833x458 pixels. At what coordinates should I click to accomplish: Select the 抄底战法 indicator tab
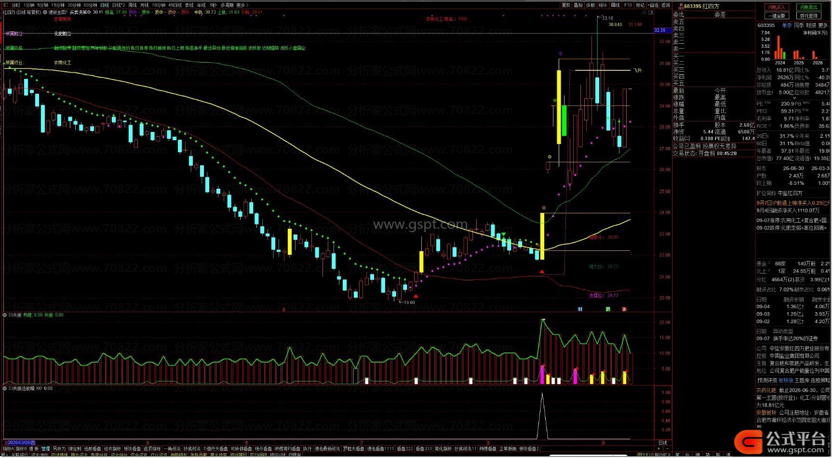coord(191,449)
